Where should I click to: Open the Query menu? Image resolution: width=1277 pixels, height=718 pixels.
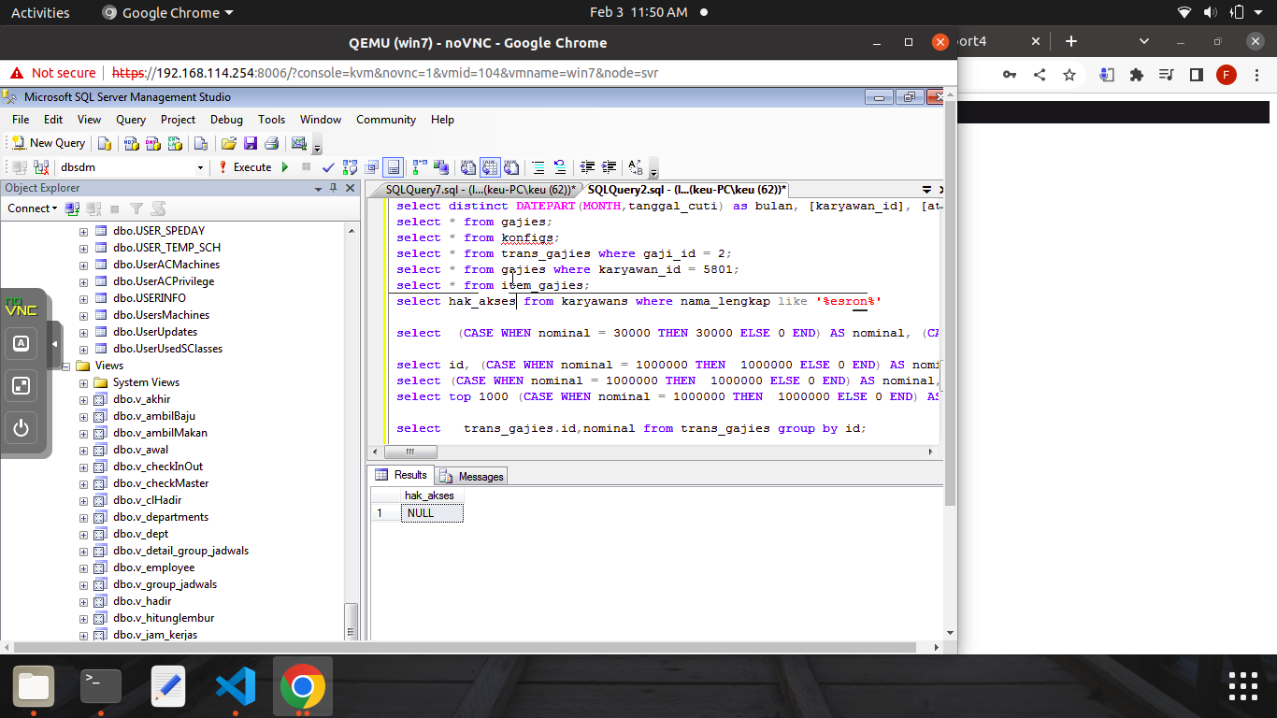(x=131, y=120)
